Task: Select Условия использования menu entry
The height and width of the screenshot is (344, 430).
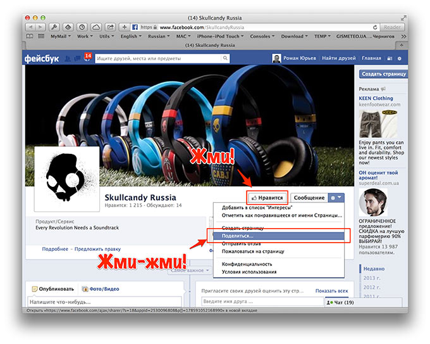Action: (x=279, y=272)
